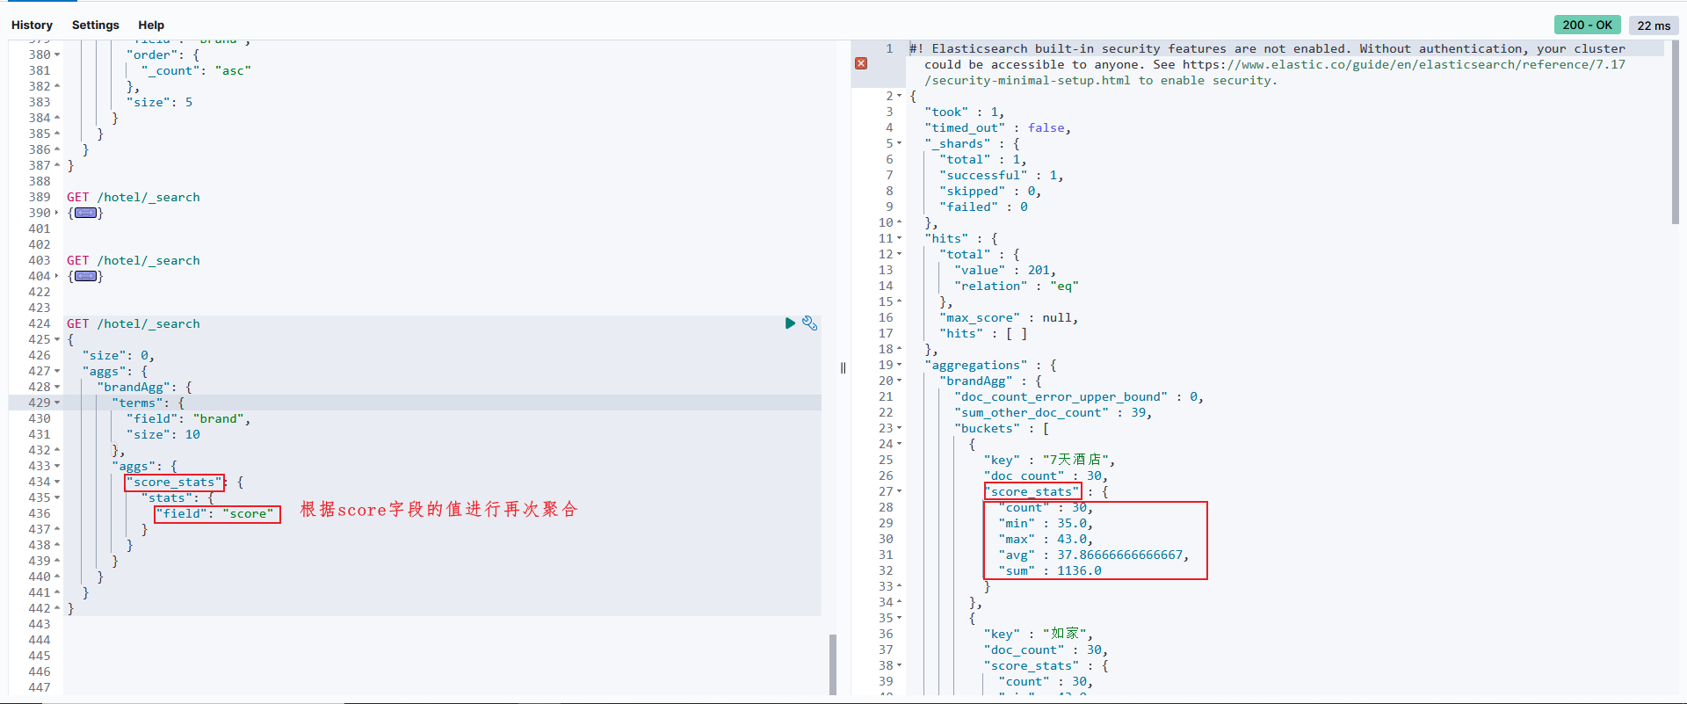Viewport: 1687px width, 704px height.
Task: Click the "size": 10 line in editor
Action: pos(163,434)
